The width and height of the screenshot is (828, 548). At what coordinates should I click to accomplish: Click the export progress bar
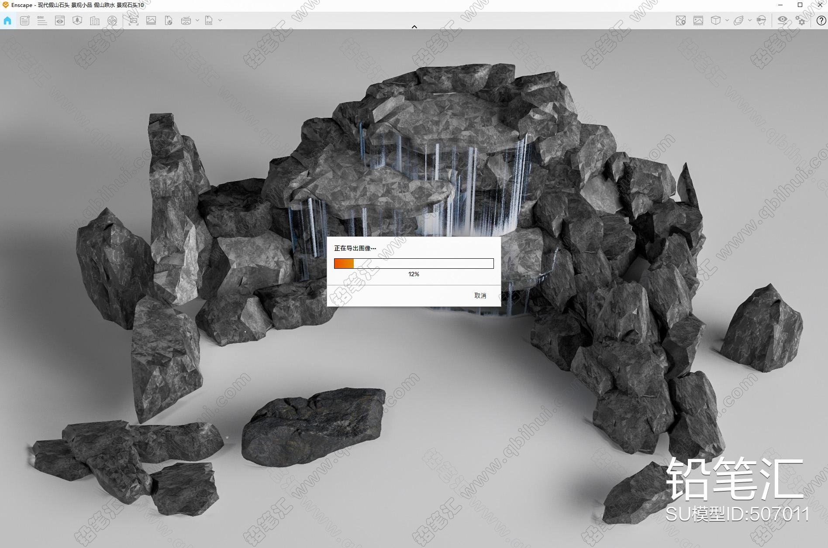[414, 264]
